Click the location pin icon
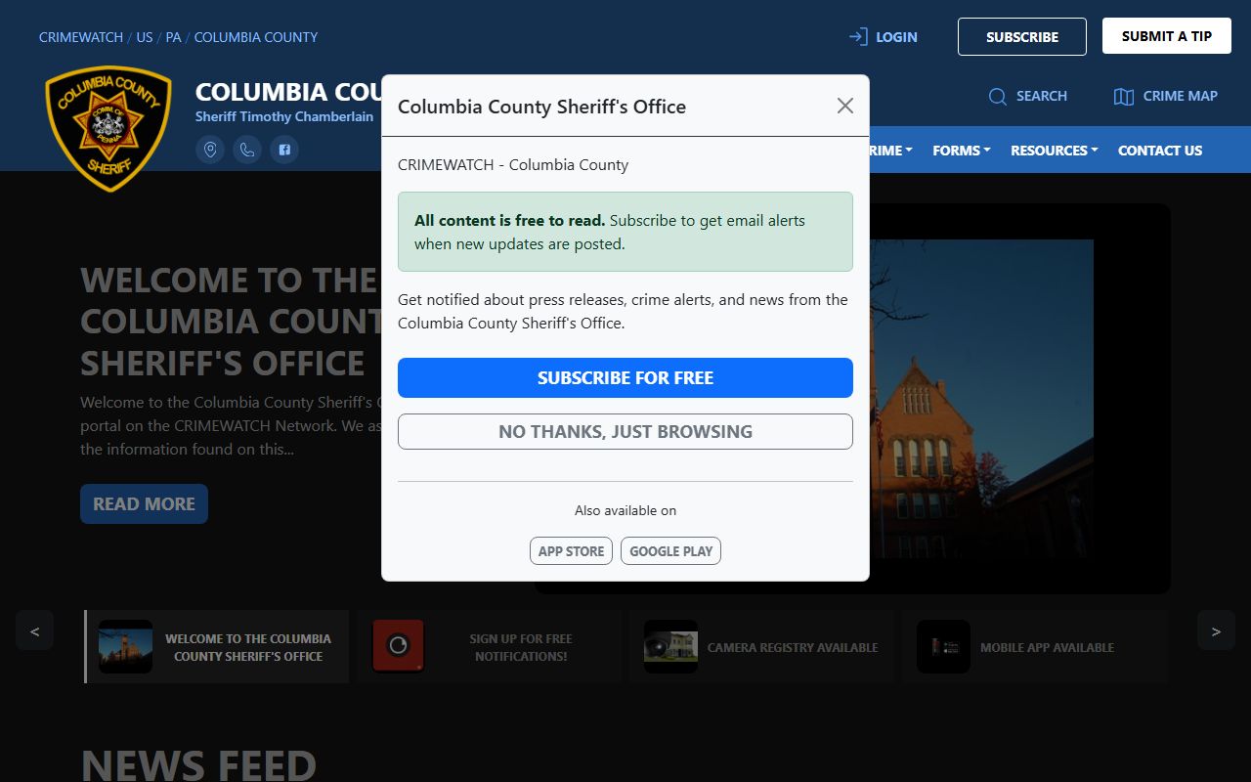This screenshot has width=1251, height=782. click(210, 150)
